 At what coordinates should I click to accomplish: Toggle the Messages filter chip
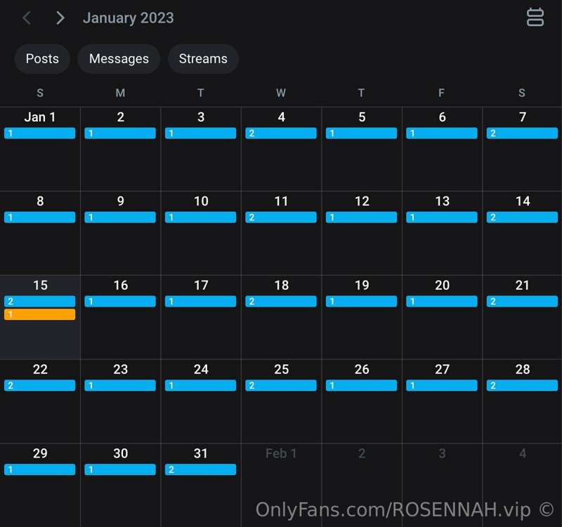click(x=119, y=59)
